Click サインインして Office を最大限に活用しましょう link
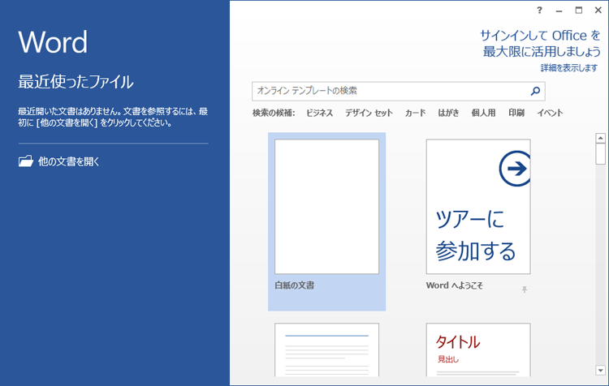The width and height of the screenshot is (609, 386). coord(541,44)
